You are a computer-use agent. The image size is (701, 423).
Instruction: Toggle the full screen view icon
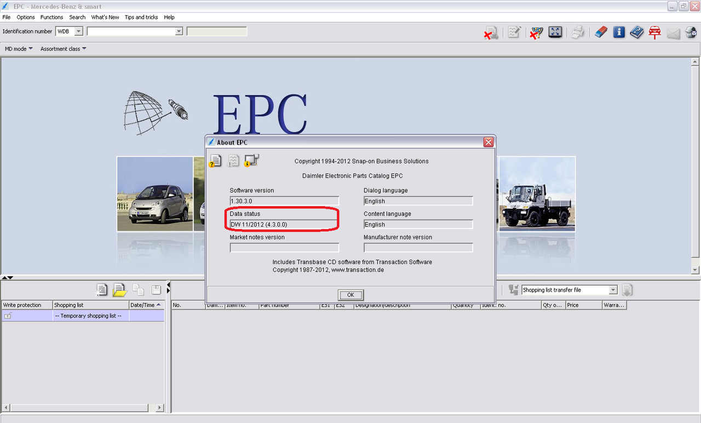tap(555, 32)
